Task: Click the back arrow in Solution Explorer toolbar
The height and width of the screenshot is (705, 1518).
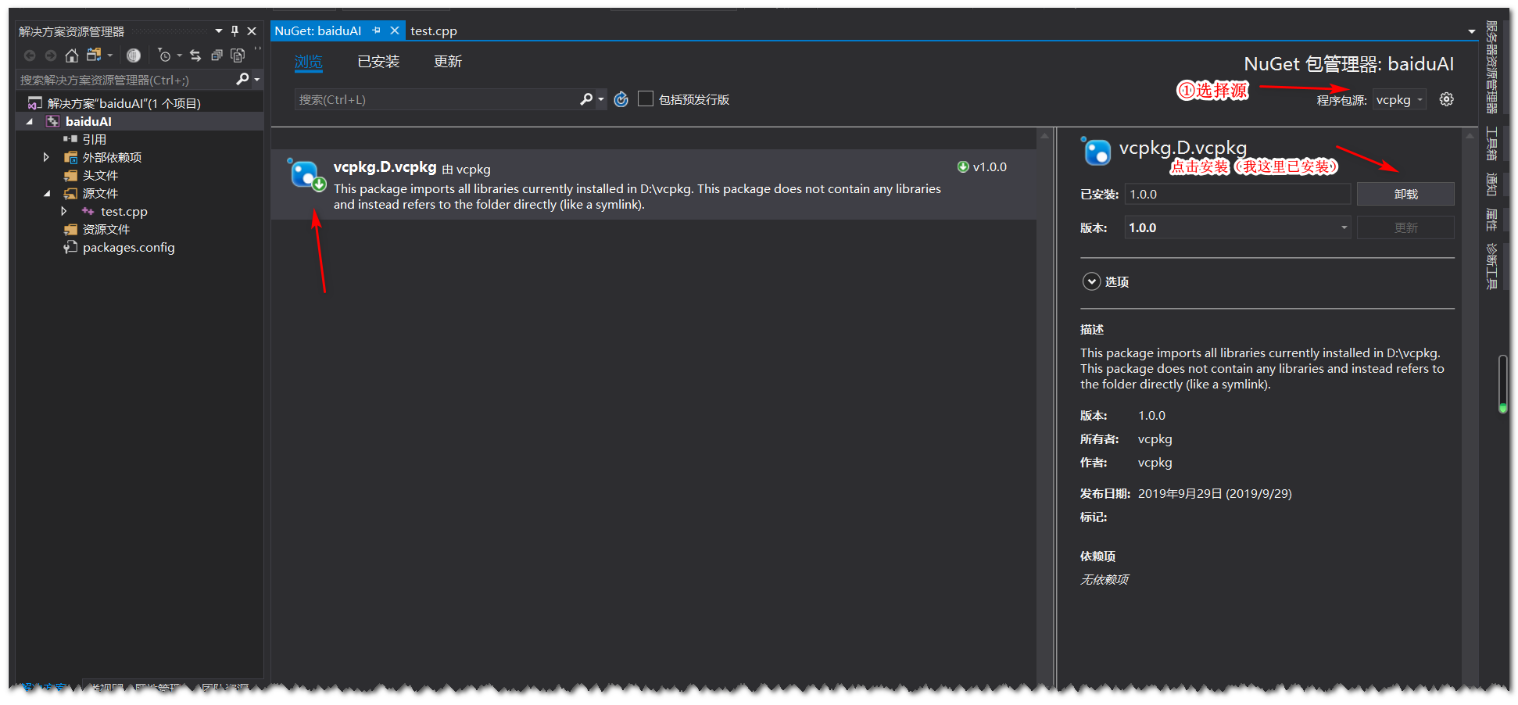Action: coord(30,55)
